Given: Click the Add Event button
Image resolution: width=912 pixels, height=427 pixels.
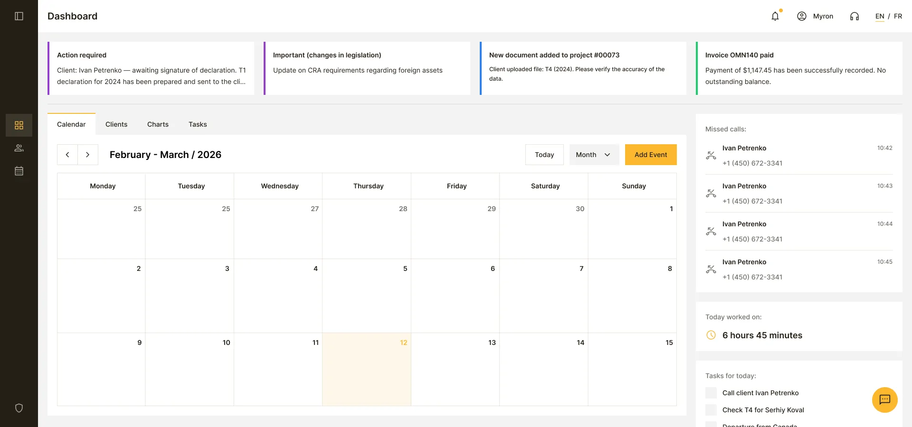Looking at the screenshot, I should tap(651, 155).
